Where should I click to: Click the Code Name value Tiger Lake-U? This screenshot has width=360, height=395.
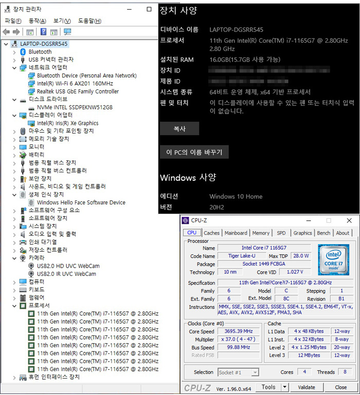click(x=242, y=256)
